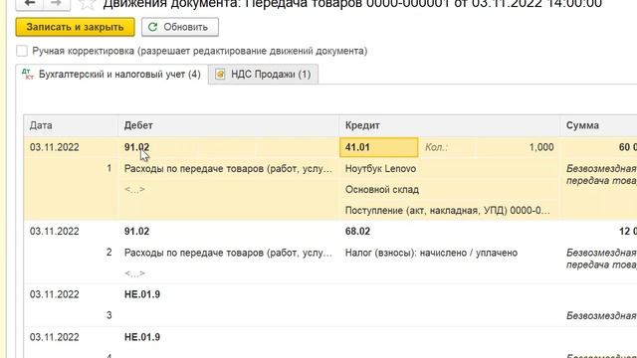Image resolution: width=637 pixels, height=358 pixels.
Task: Click date 03.11.2022 of 68.02 entry
Action: pos(55,231)
